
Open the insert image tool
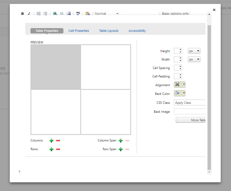click(x=69, y=14)
